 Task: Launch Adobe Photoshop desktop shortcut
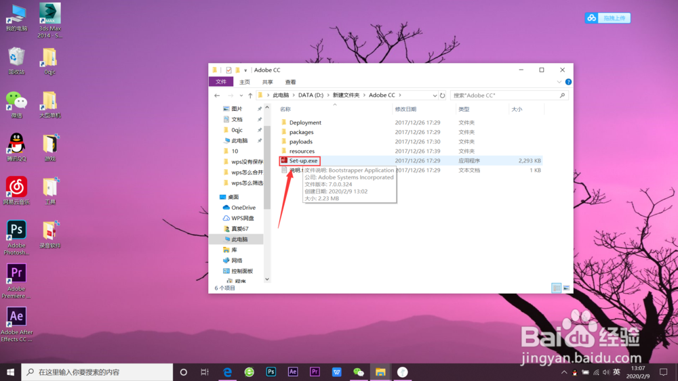click(x=16, y=237)
